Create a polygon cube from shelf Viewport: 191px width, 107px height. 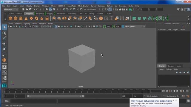(x=16, y=18)
